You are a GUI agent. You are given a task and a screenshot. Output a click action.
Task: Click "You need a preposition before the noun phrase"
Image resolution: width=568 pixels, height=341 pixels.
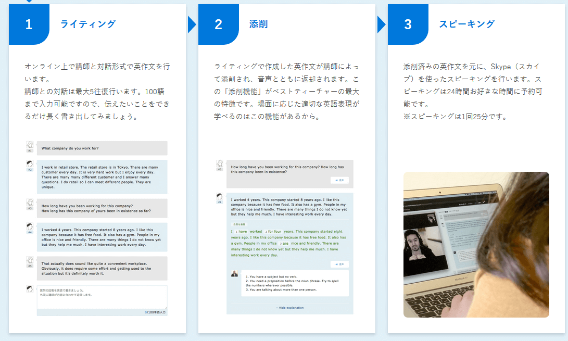click(x=292, y=283)
